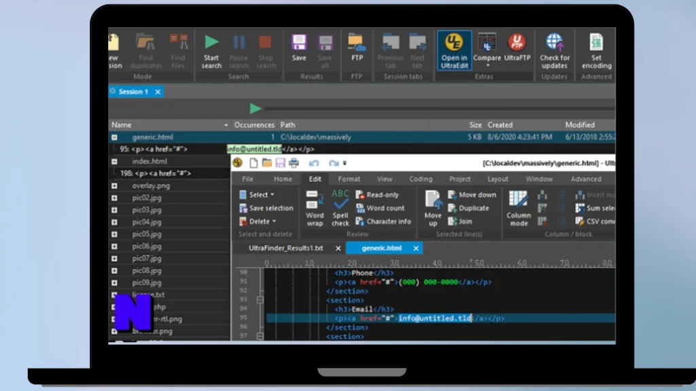Click the New file icon in the UltraEdit toolbar
Screen dimensions: 696x391
(253, 163)
